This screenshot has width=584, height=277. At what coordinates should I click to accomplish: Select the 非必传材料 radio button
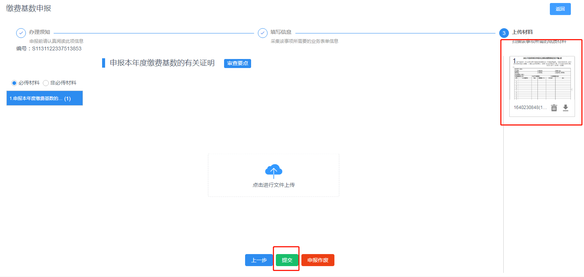[x=46, y=83]
